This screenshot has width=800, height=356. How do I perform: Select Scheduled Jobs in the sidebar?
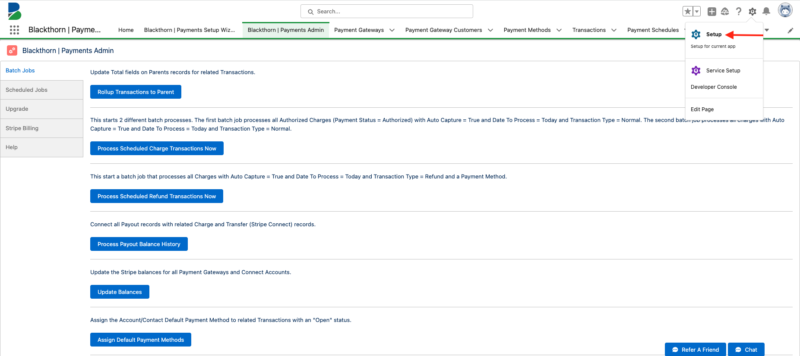(42, 90)
